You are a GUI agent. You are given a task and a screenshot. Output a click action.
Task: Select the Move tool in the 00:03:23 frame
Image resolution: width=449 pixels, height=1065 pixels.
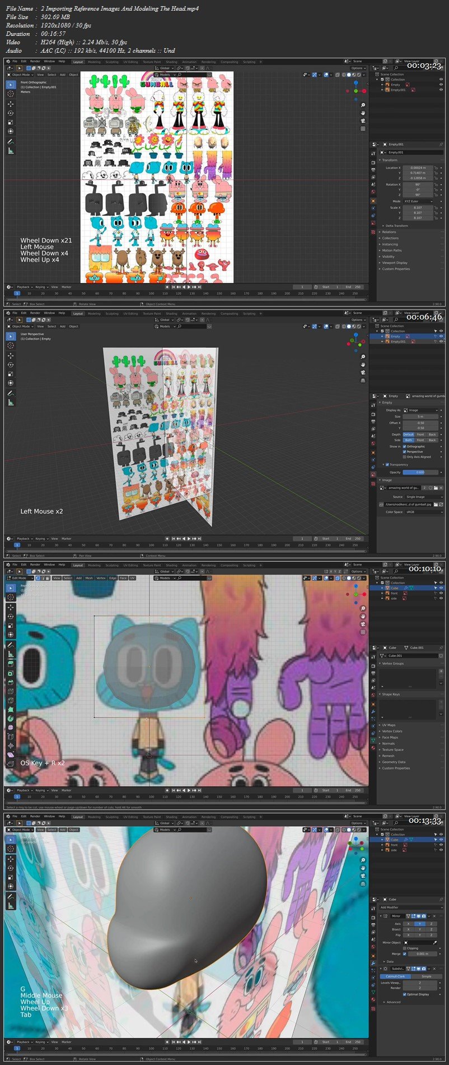click(11, 104)
